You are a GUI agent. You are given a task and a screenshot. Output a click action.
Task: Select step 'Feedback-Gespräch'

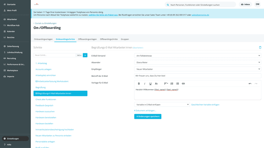click(x=44, y=106)
